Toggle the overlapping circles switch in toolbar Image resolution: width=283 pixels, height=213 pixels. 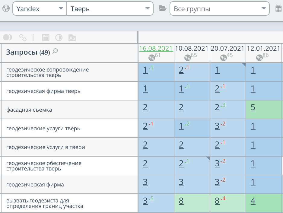pyautogui.click(x=8, y=37)
